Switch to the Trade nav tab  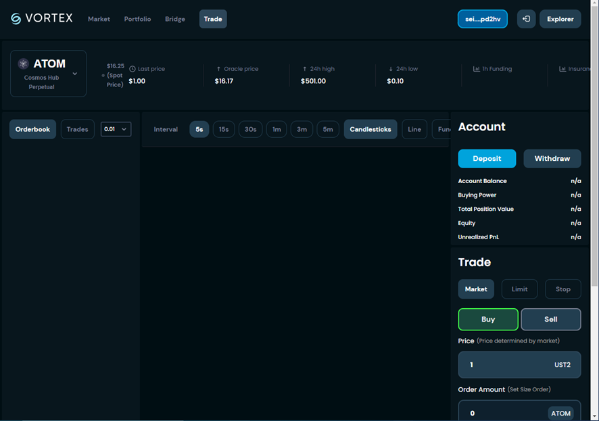[213, 19]
